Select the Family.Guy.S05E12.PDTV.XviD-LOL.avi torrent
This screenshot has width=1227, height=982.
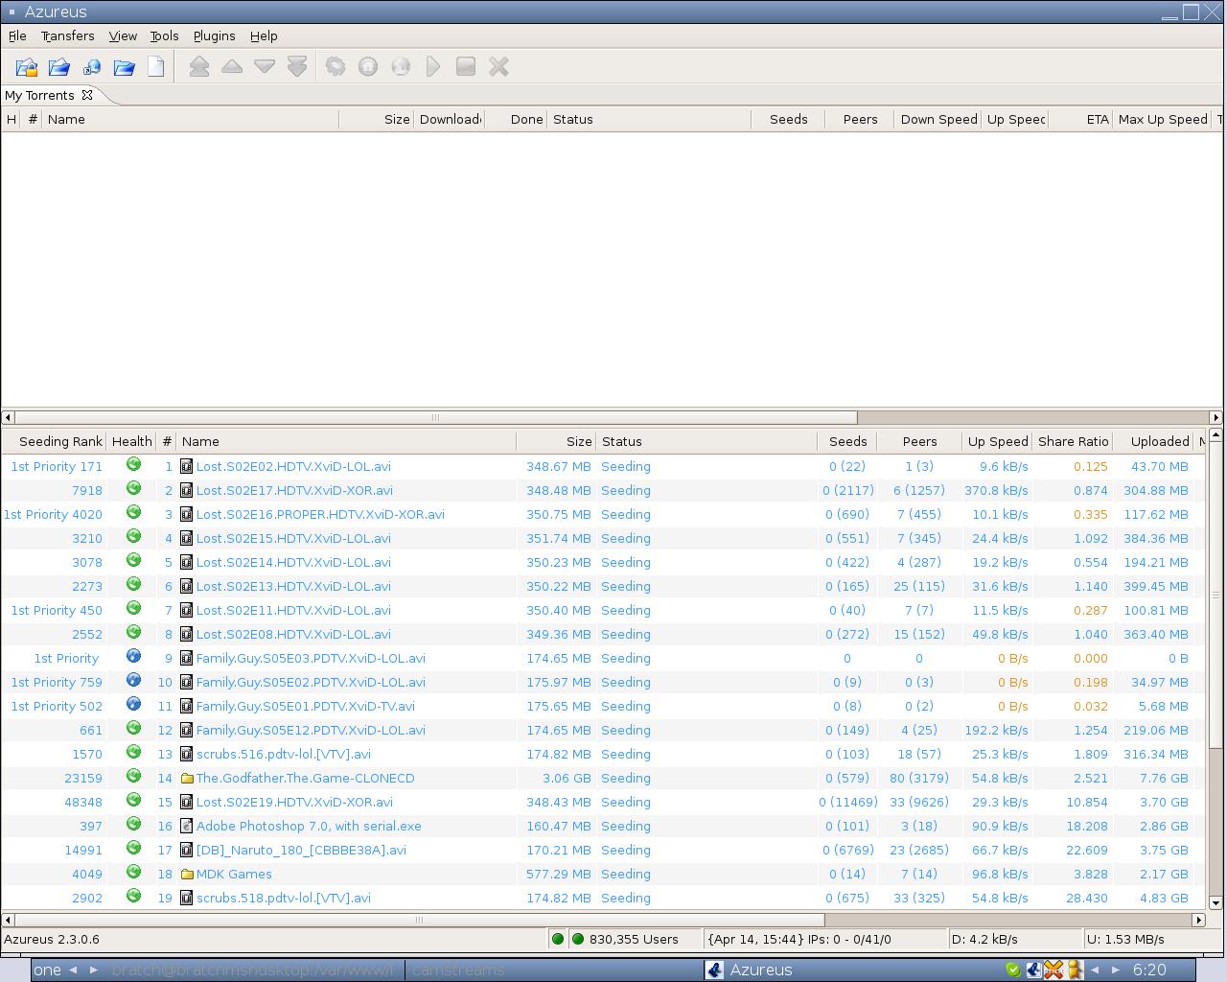[603, 730]
